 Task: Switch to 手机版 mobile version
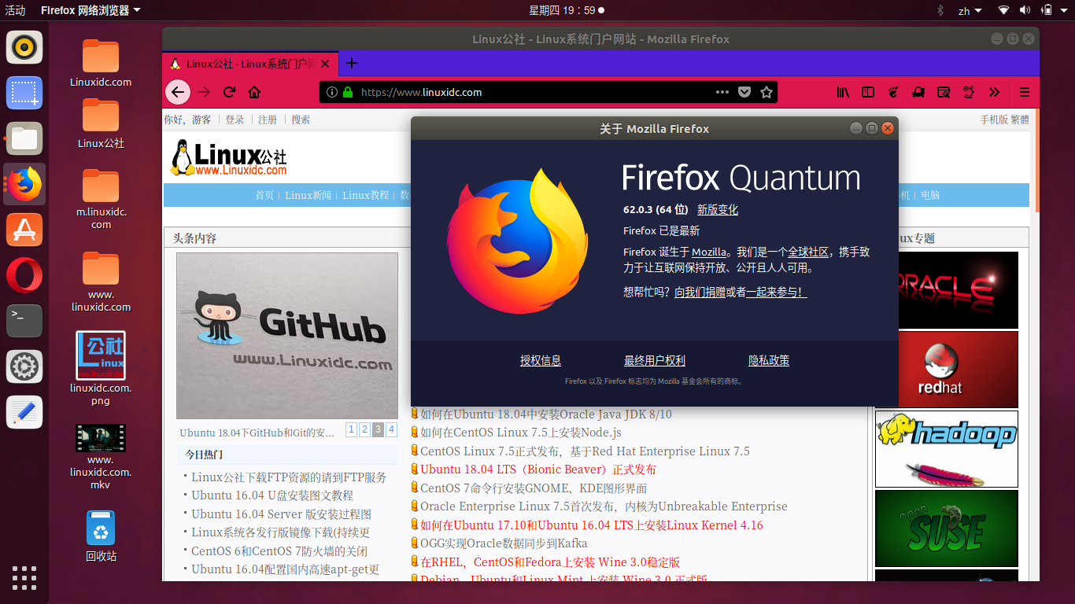[993, 120]
